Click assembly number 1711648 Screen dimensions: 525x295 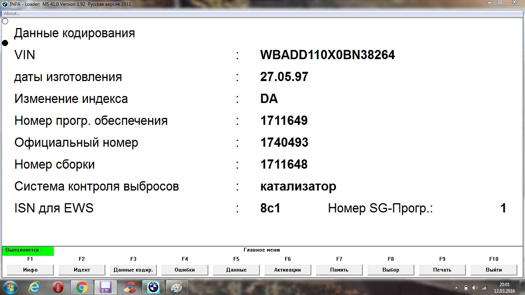[284, 164]
